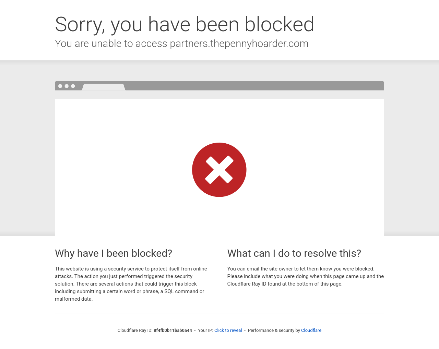Select the blank tab in browser illustration

coord(104,87)
